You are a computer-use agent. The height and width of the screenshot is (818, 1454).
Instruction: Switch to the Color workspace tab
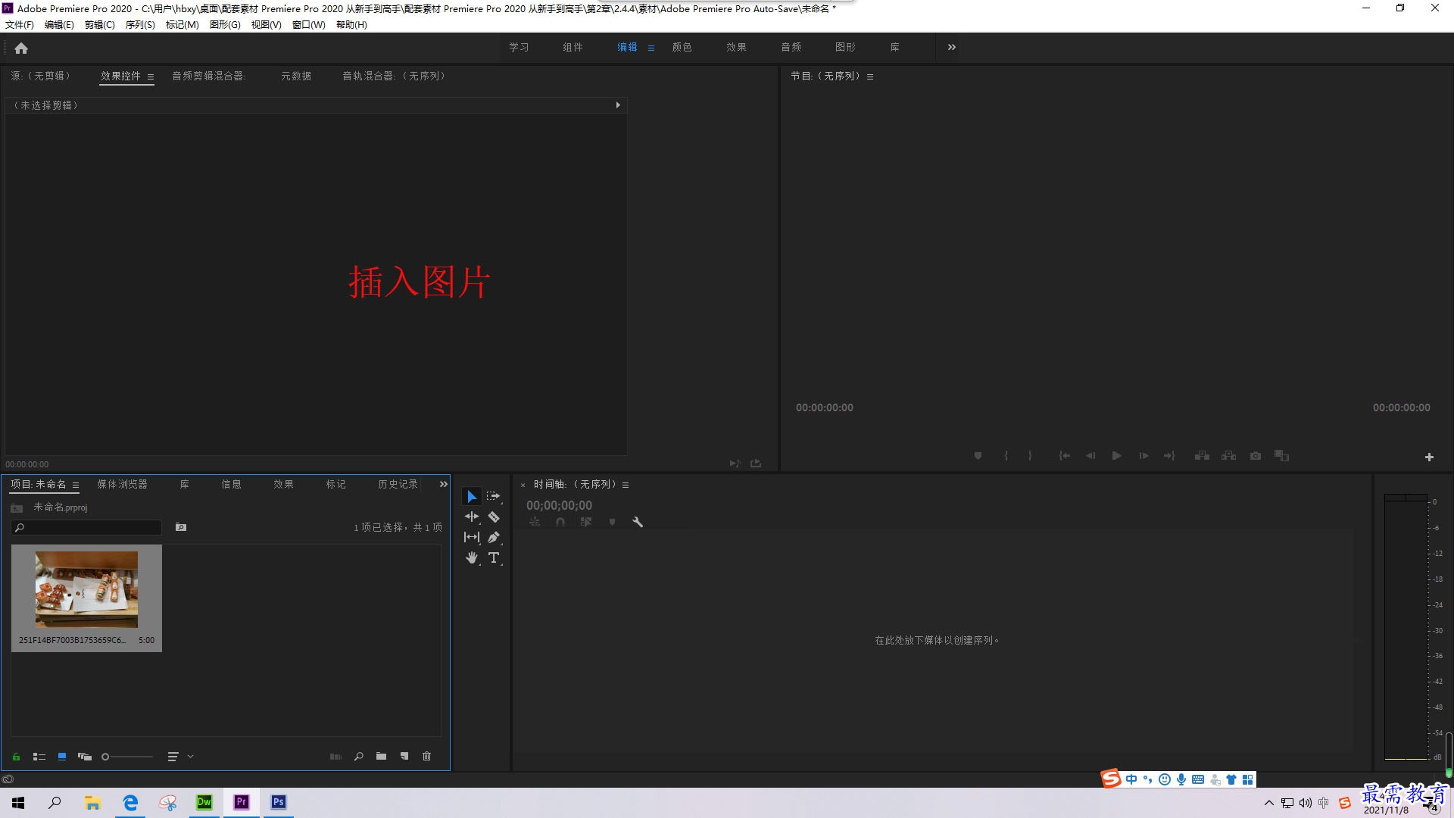tap(682, 47)
